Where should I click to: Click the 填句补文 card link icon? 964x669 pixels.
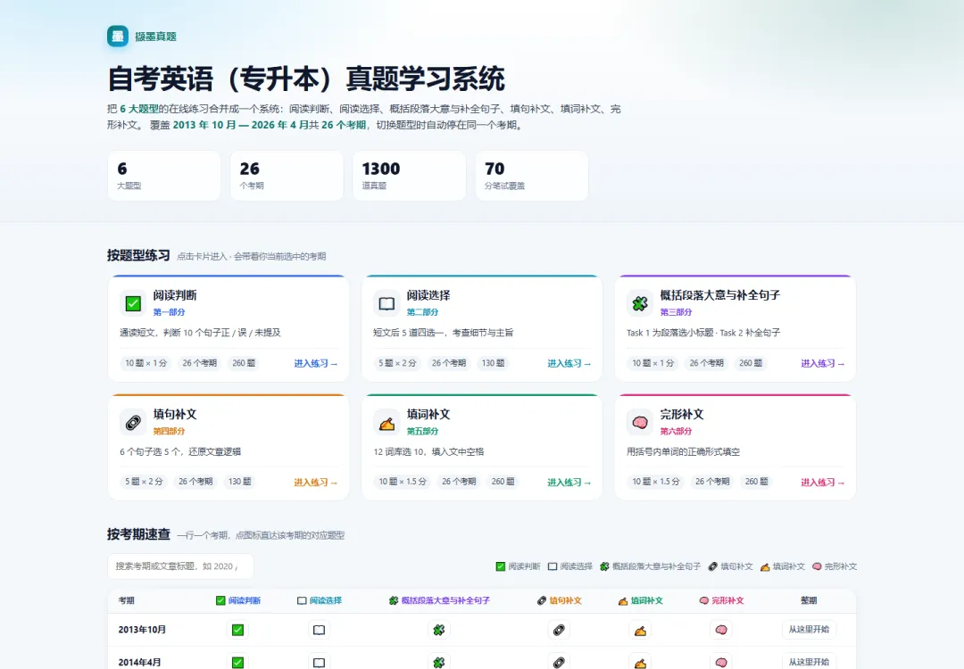133,422
